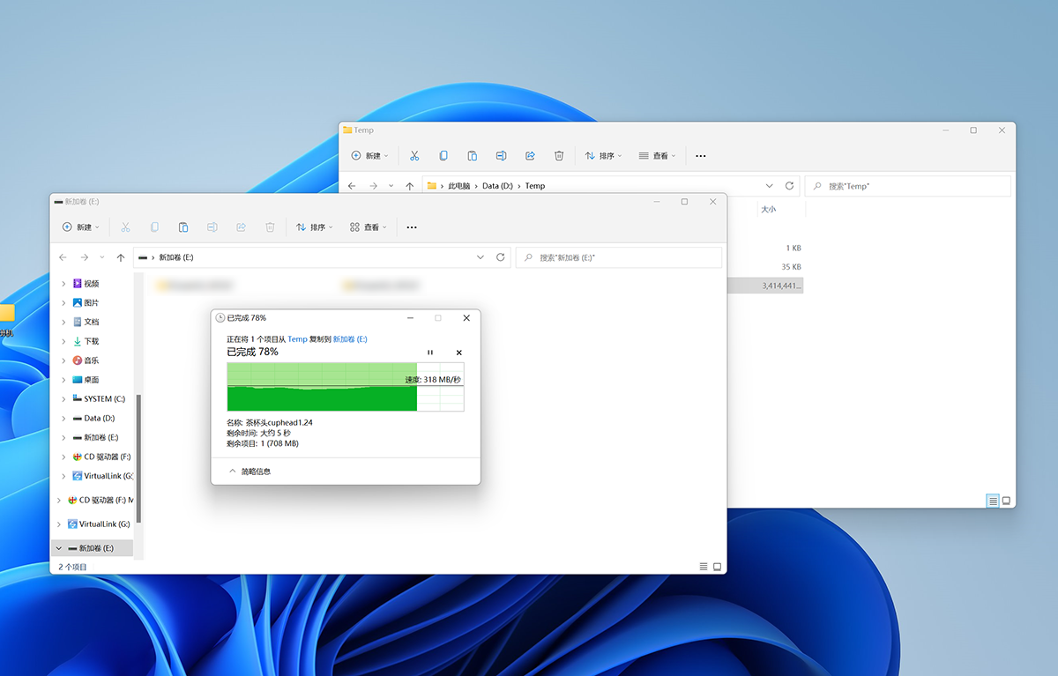Click Data (D:) breadcrumb in Temp window

click(497, 186)
